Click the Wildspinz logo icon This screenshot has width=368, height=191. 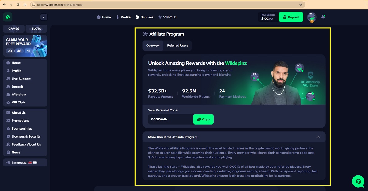8,17
